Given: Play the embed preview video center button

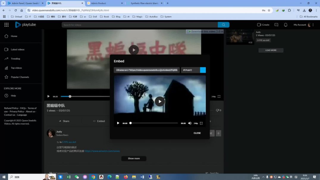Looking at the screenshot, I should pyautogui.click(x=160, y=101).
